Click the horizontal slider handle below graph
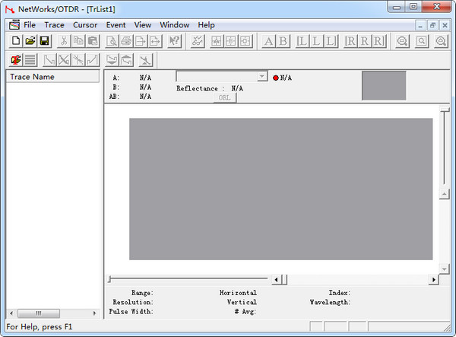 click(x=109, y=279)
